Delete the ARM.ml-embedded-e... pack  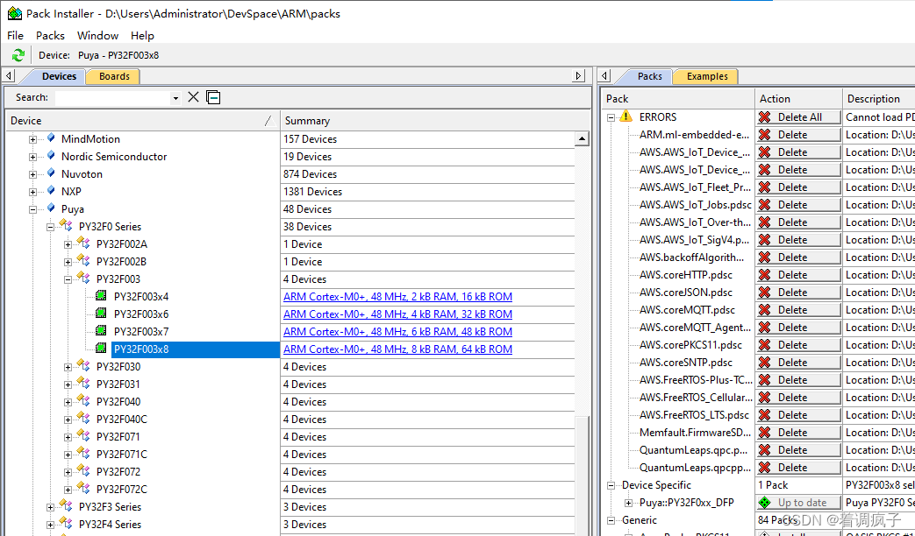(798, 135)
